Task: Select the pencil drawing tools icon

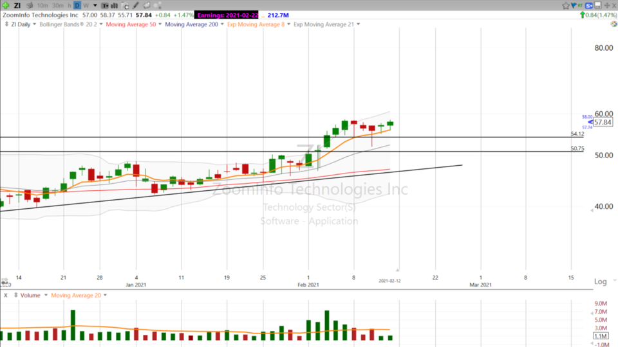Action: pos(136,6)
